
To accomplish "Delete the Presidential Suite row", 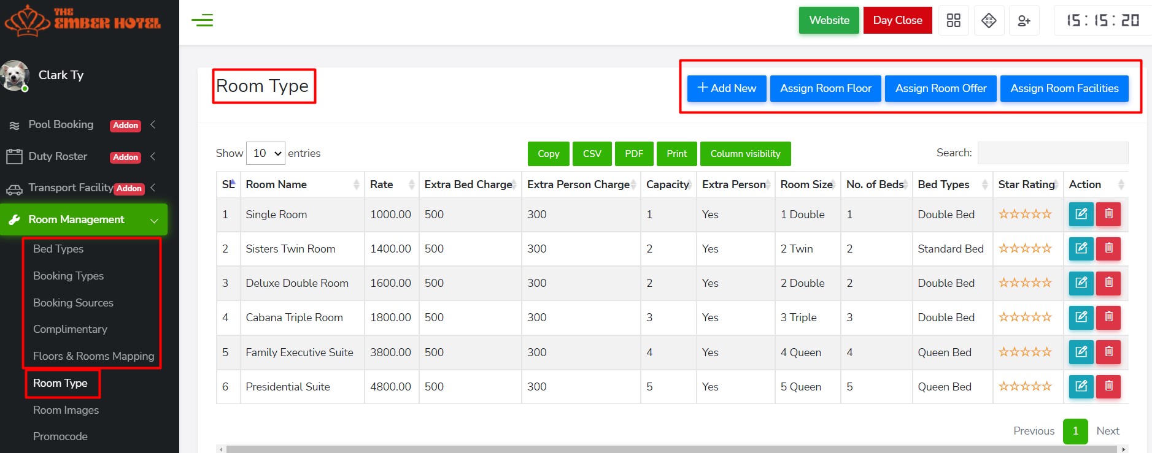I will [x=1108, y=387].
